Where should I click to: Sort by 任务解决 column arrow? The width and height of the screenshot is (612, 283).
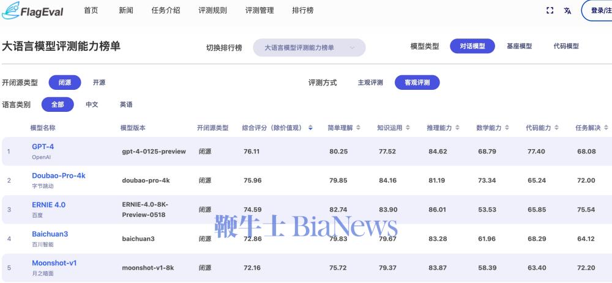606,128
